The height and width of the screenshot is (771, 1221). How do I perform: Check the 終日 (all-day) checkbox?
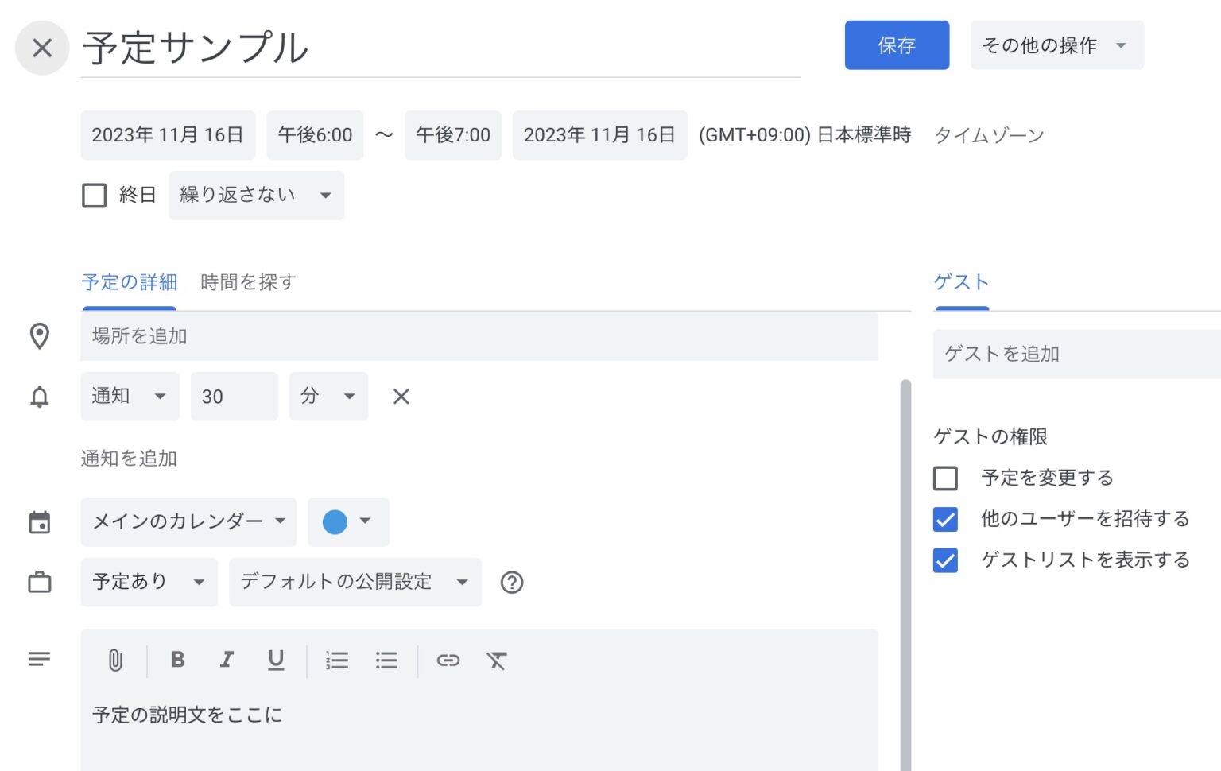pyautogui.click(x=94, y=195)
